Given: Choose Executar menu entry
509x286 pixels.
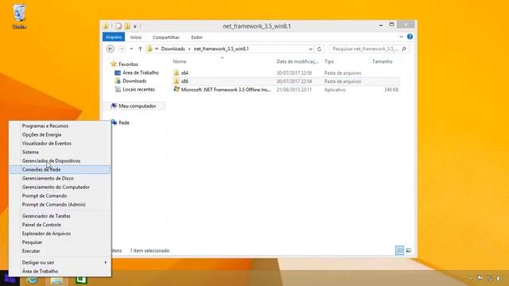Looking at the screenshot, I should click(60, 251).
